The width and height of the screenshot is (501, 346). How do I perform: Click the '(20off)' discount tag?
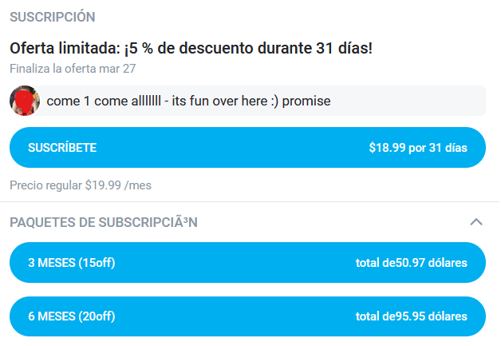(97, 316)
